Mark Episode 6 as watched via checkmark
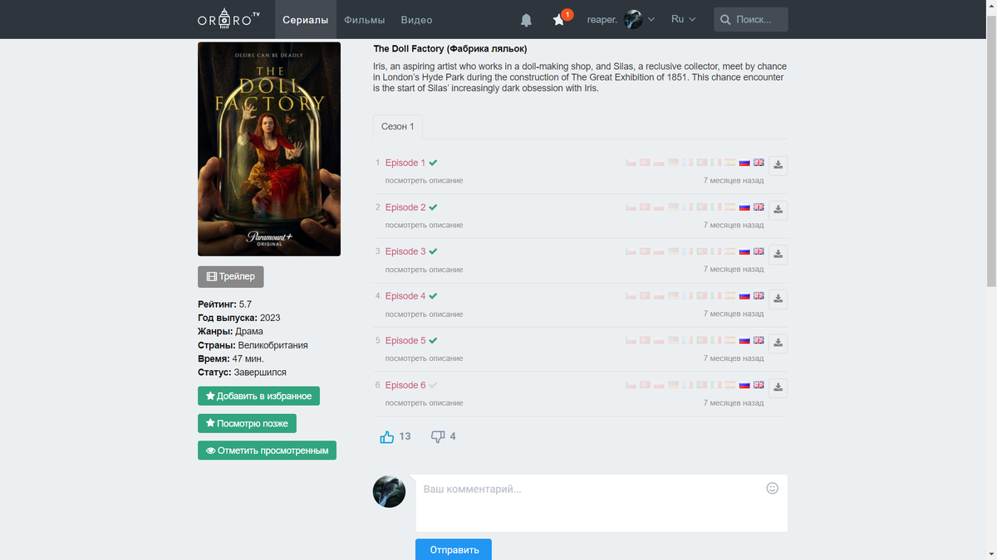The width and height of the screenshot is (997, 560). point(433,385)
